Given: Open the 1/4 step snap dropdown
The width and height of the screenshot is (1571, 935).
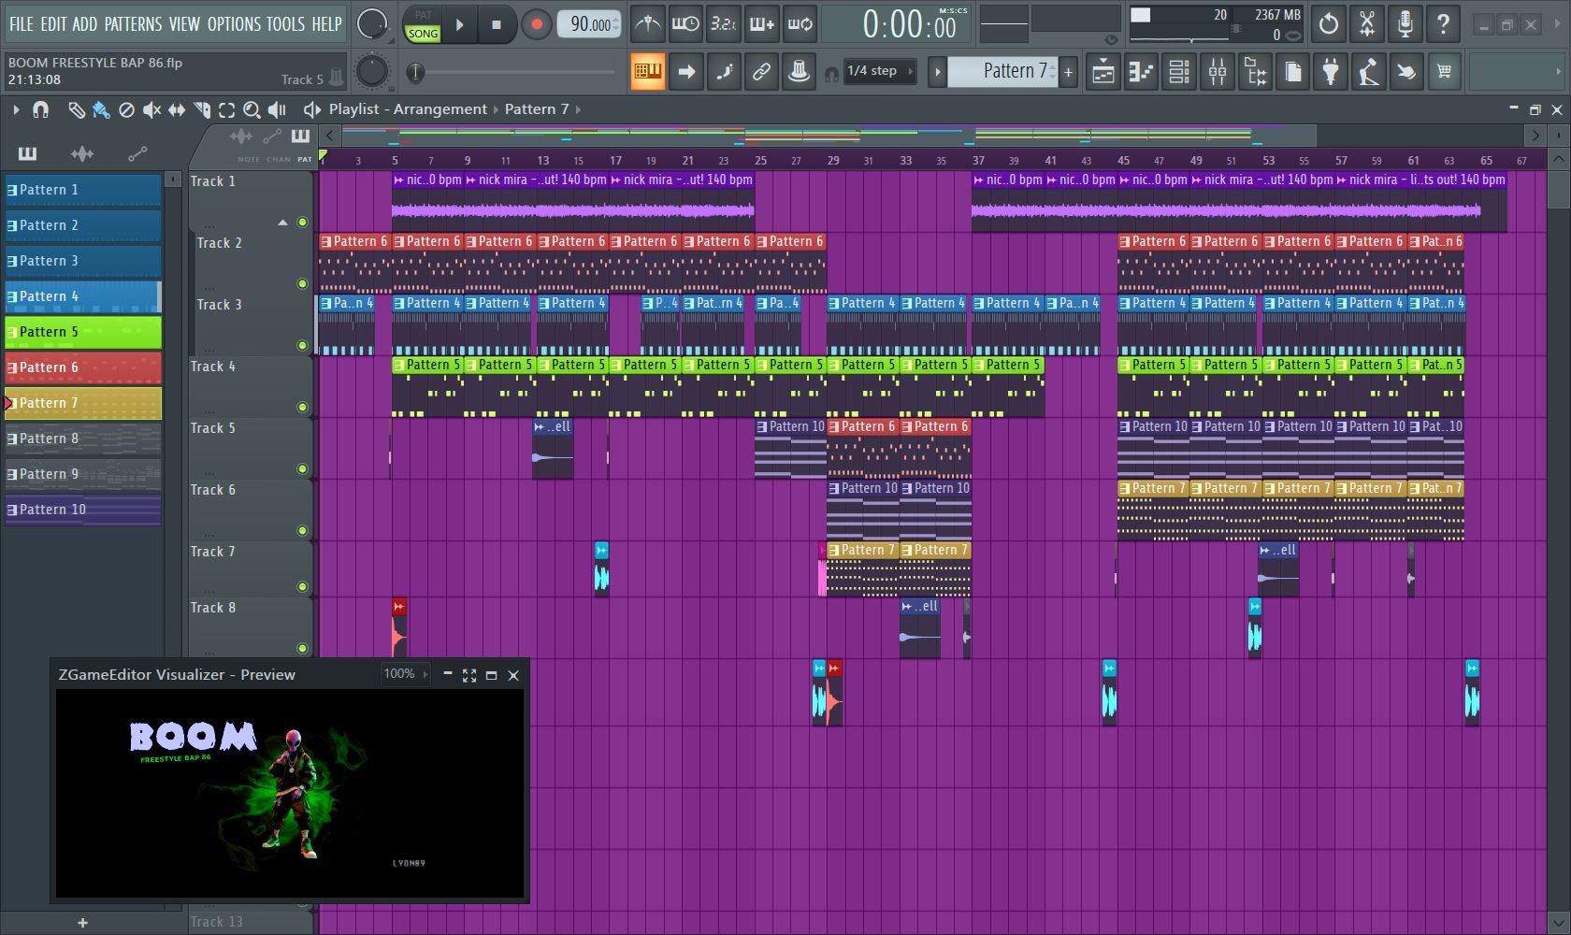Looking at the screenshot, I should (880, 71).
